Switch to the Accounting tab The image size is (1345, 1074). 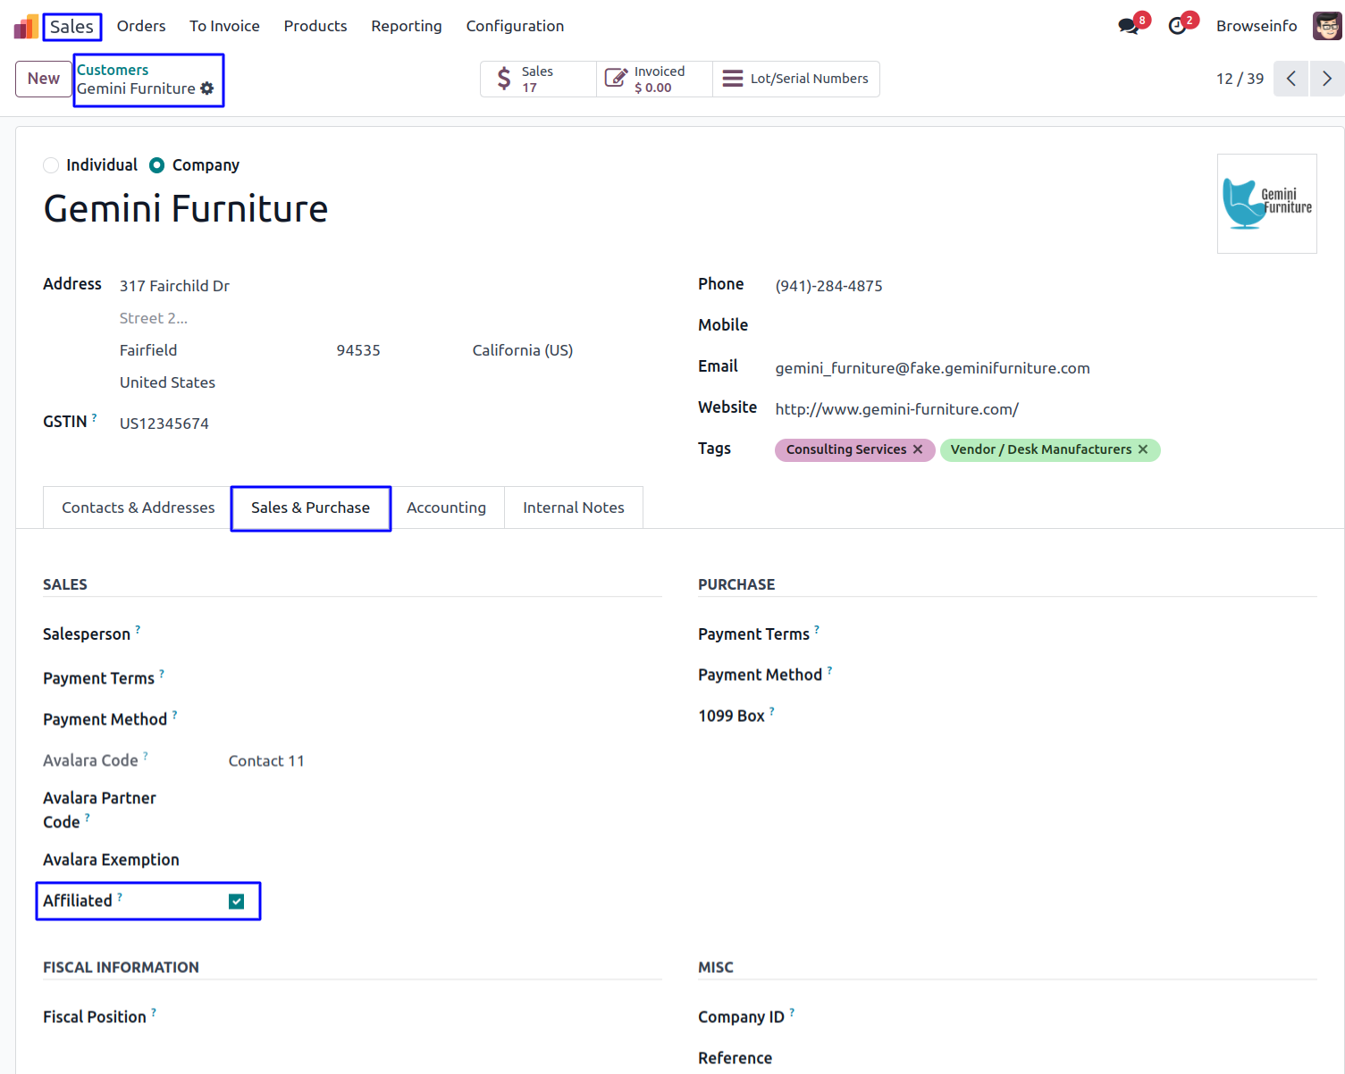click(446, 508)
